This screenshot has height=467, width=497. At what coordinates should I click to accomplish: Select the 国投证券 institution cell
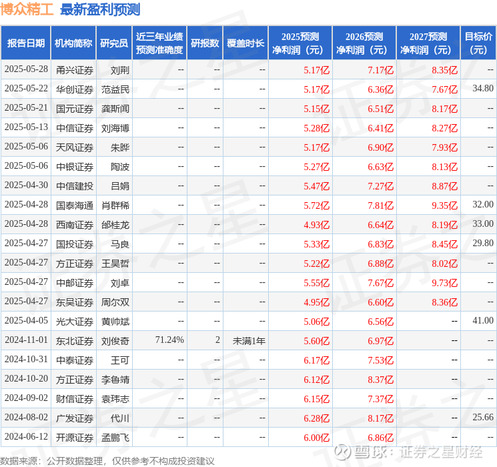tap(75, 244)
